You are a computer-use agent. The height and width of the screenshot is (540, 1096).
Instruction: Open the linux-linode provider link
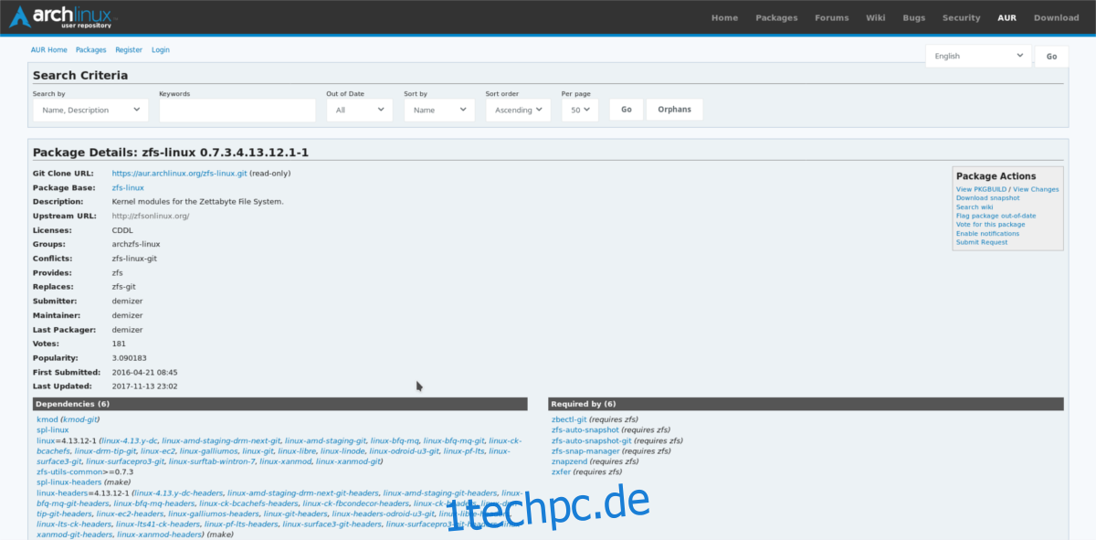coord(343,451)
